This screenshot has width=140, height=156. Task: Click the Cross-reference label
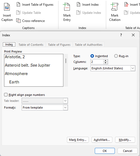33,21
